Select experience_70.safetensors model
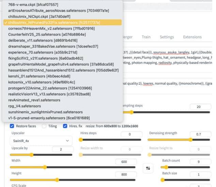Screen dimensions: 216x187 (x=63, y=52)
